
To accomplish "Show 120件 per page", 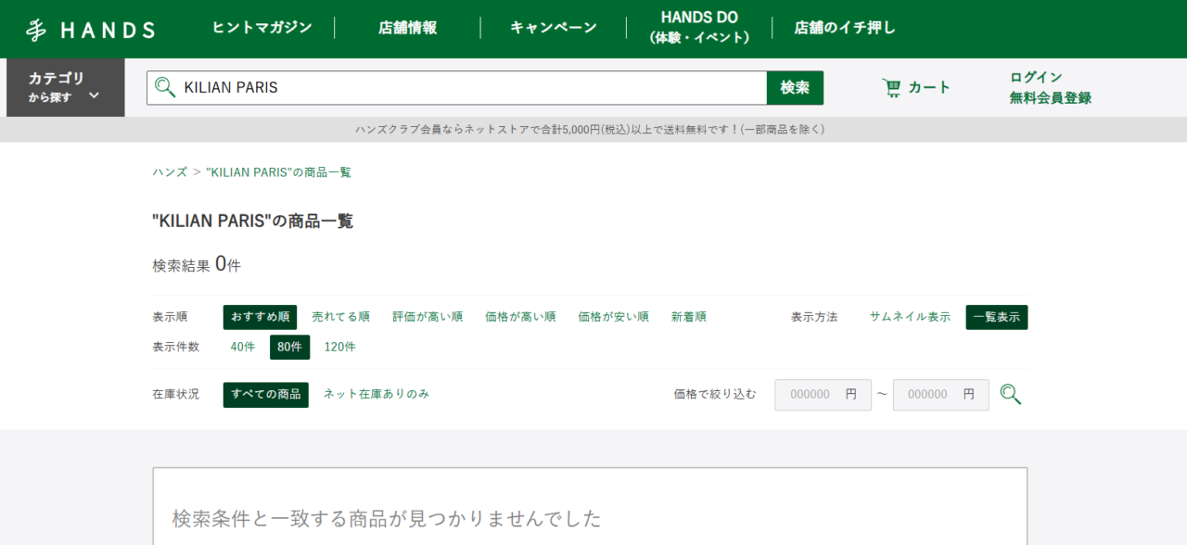I will [x=339, y=347].
